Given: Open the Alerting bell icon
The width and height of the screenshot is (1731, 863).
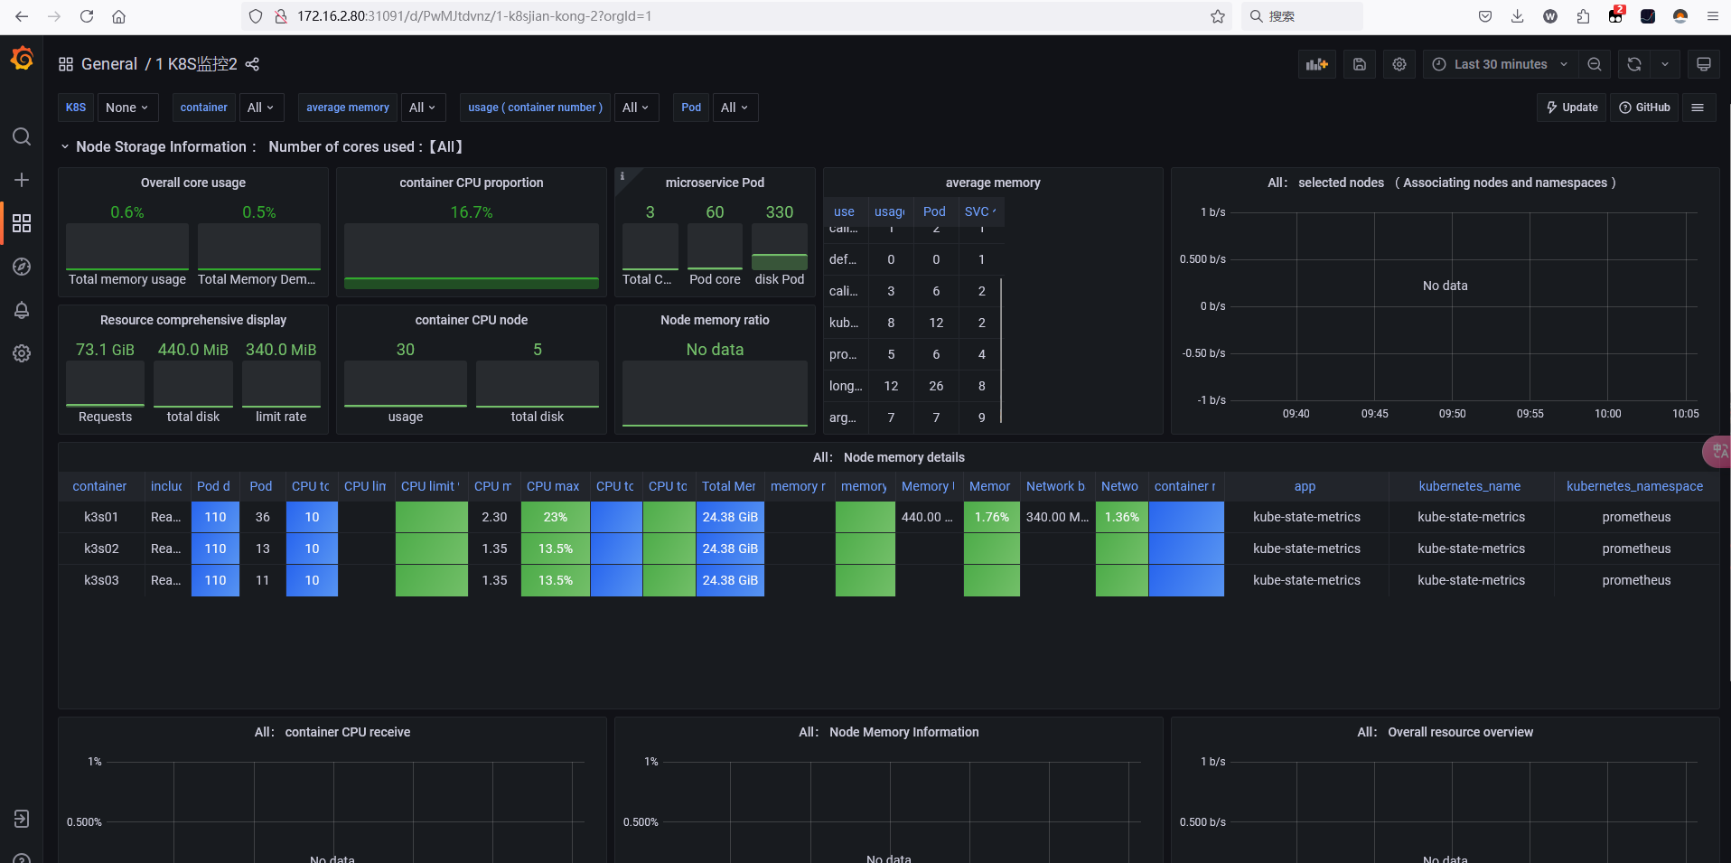Looking at the screenshot, I should click(x=22, y=310).
